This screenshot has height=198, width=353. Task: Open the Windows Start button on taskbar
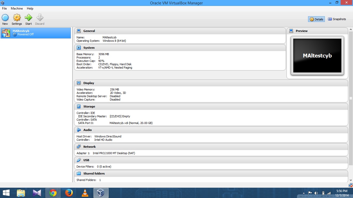6,193
